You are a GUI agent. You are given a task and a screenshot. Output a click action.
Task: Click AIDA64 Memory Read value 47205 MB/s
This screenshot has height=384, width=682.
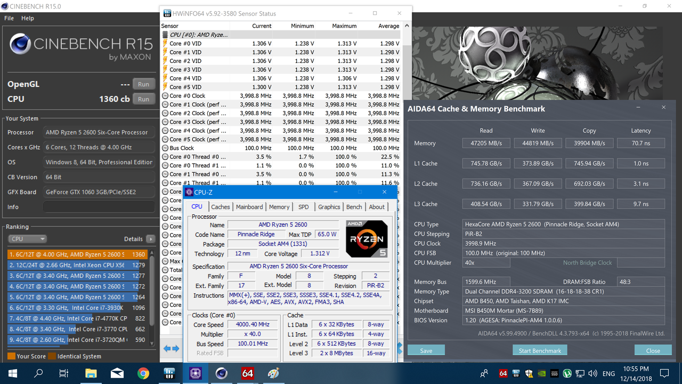pyautogui.click(x=486, y=143)
